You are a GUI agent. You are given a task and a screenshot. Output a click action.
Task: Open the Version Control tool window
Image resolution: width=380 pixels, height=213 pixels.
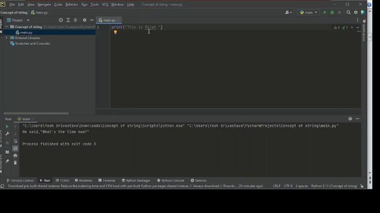[x=20, y=180]
